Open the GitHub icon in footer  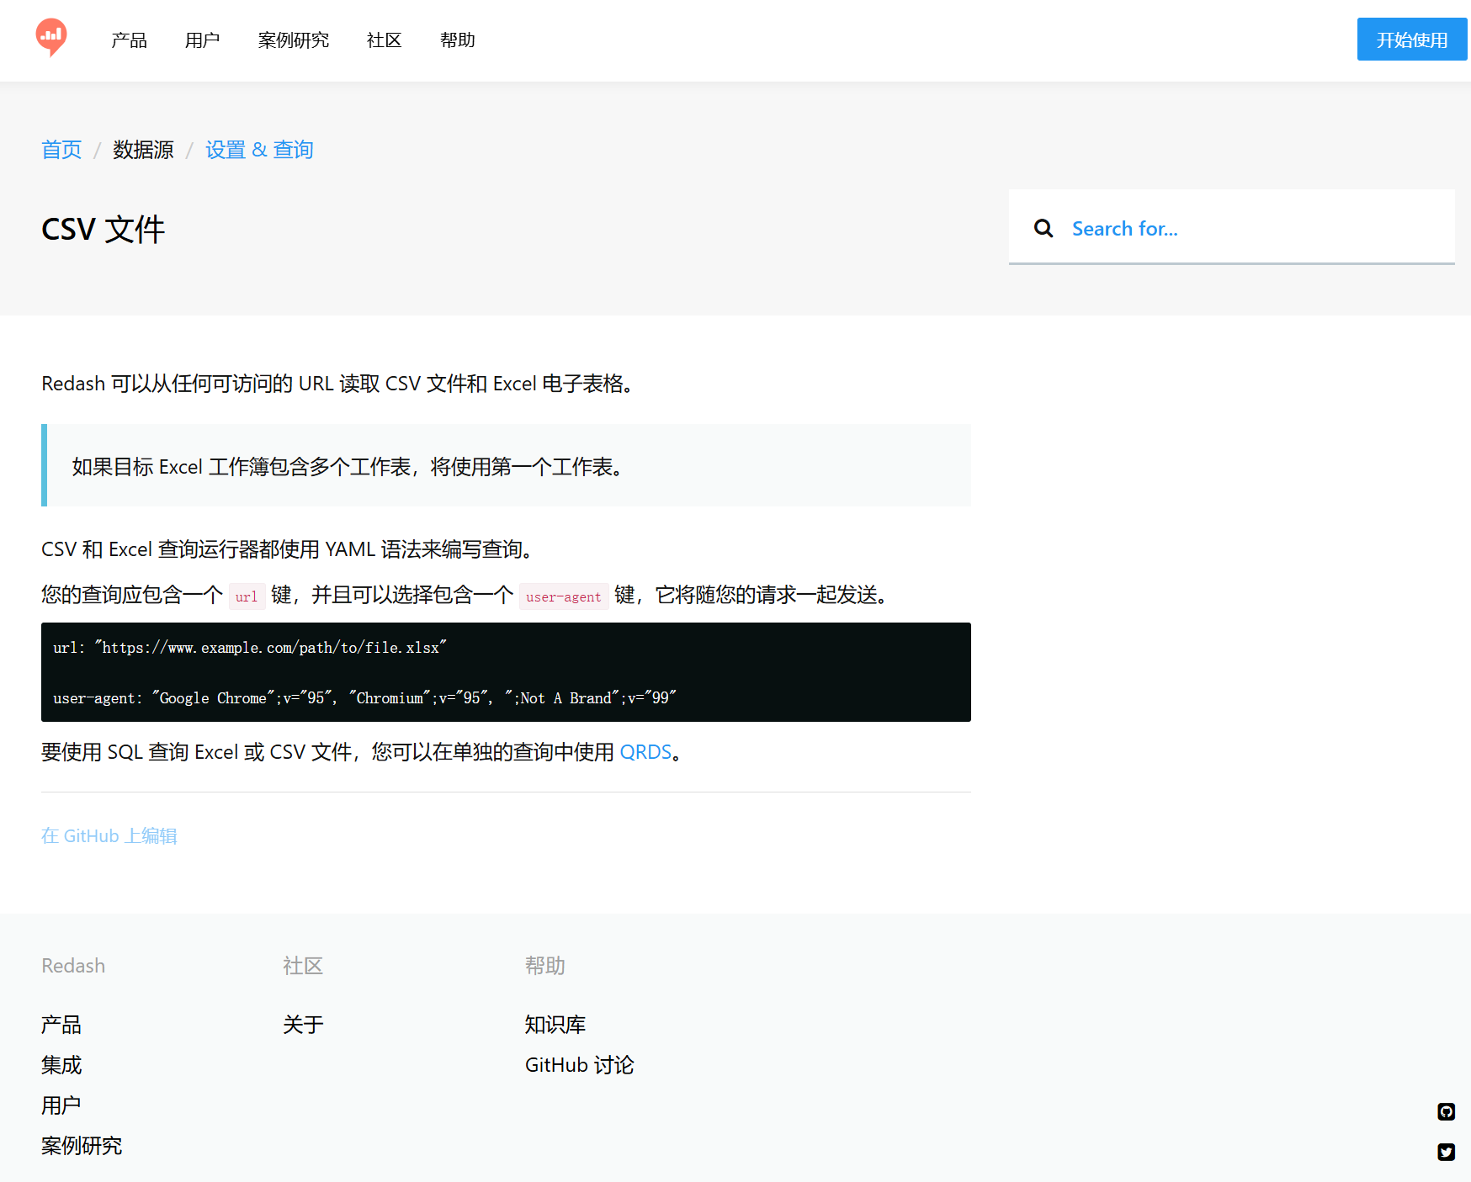[x=1446, y=1111]
